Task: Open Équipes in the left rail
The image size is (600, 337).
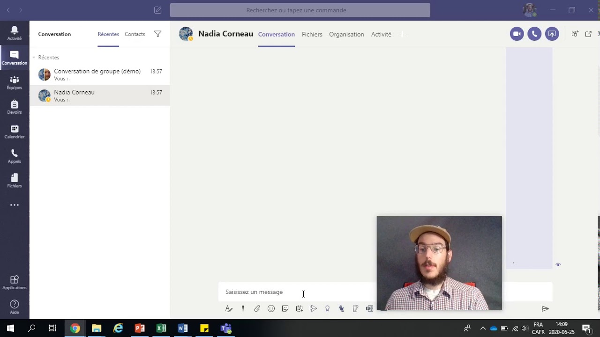Action: pyautogui.click(x=15, y=83)
